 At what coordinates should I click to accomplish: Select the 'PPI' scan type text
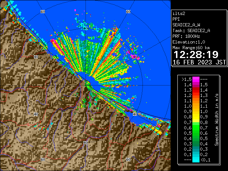pos(176,19)
